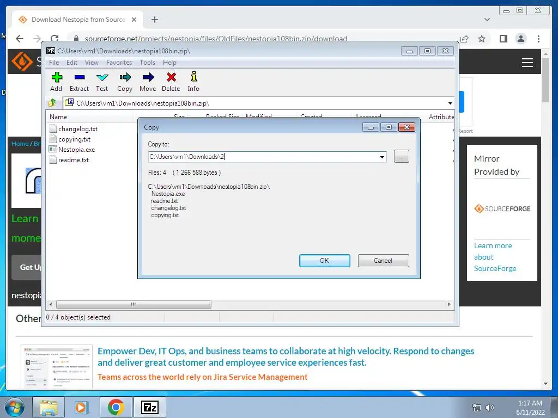Close the Download Nestopia tab
This screenshot has width=558, height=418.
134,20
